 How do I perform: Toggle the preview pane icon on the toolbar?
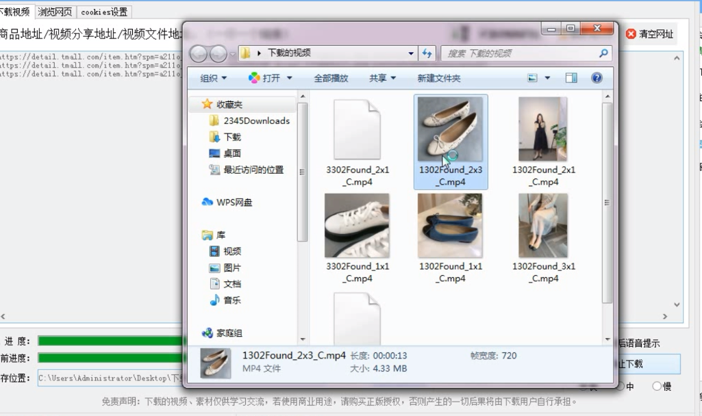tap(571, 78)
